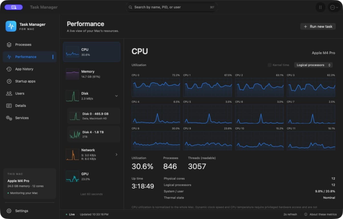Click the info icon beside About these metrics
The image size is (343, 219).
306,214
